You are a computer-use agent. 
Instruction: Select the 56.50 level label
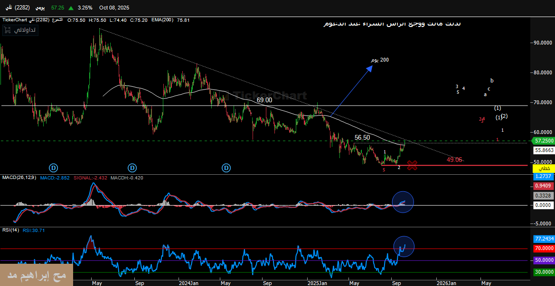coord(362,137)
